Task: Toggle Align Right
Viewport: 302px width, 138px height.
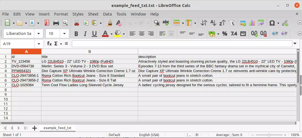Action: click(x=151, y=34)
